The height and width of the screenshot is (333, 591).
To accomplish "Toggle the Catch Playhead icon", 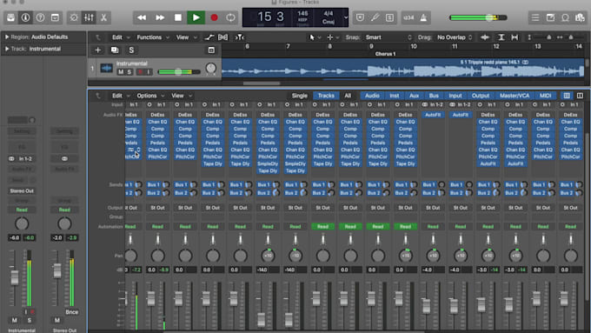I will (x=240, y=37).
